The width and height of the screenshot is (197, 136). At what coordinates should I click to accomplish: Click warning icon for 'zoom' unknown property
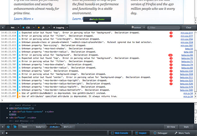point(20,71)
